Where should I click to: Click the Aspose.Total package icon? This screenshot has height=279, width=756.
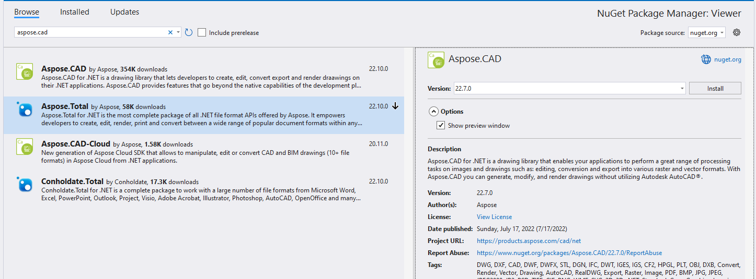point(25,110)
